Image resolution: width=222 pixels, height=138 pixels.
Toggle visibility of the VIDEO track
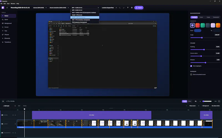point(15,124)
